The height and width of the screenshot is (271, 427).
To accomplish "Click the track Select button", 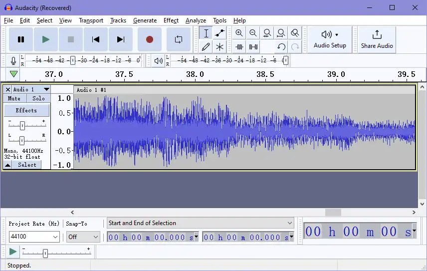I will (27, 165).
